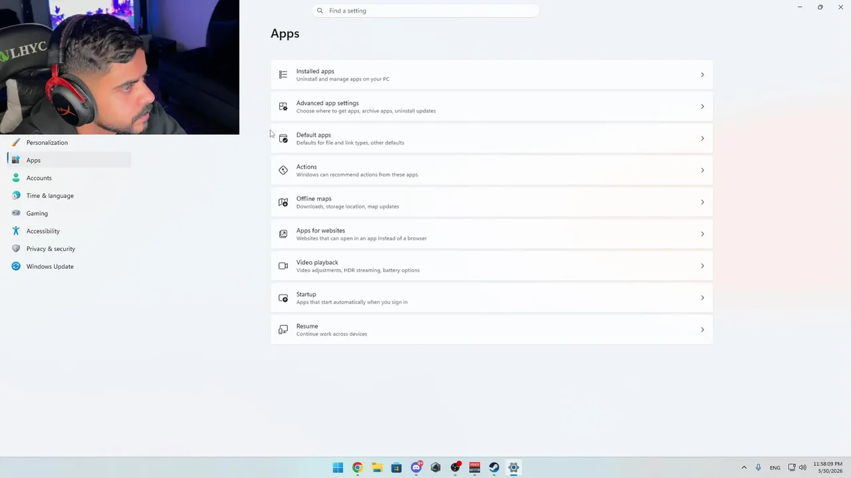Viewport: 851px width, 478px height.
Task: Open OBS Studio from the taskbar
Action: 455,467
